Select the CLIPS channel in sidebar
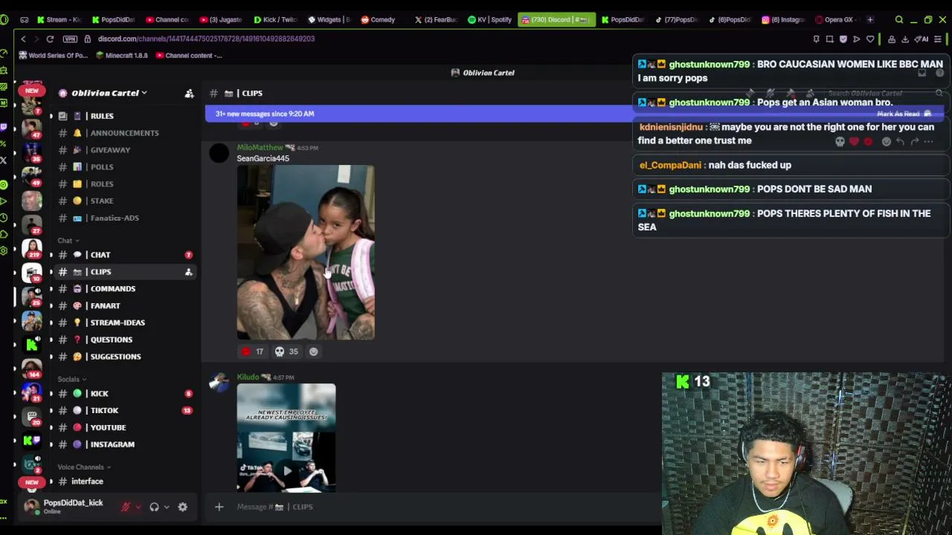 tap(123, 272)
